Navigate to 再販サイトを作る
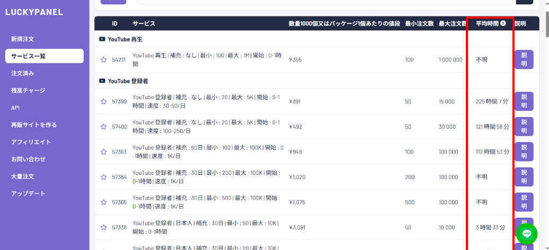This screenshot has height=250, width=549. (x=45, y=124)
